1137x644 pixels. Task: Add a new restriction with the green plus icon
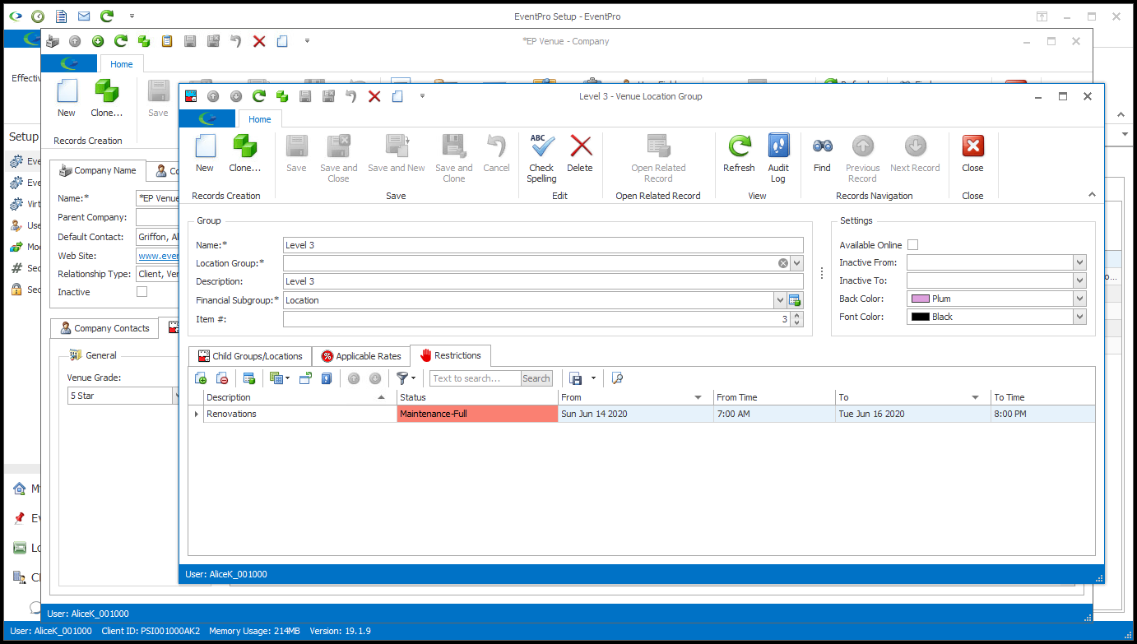pos(201,378)
